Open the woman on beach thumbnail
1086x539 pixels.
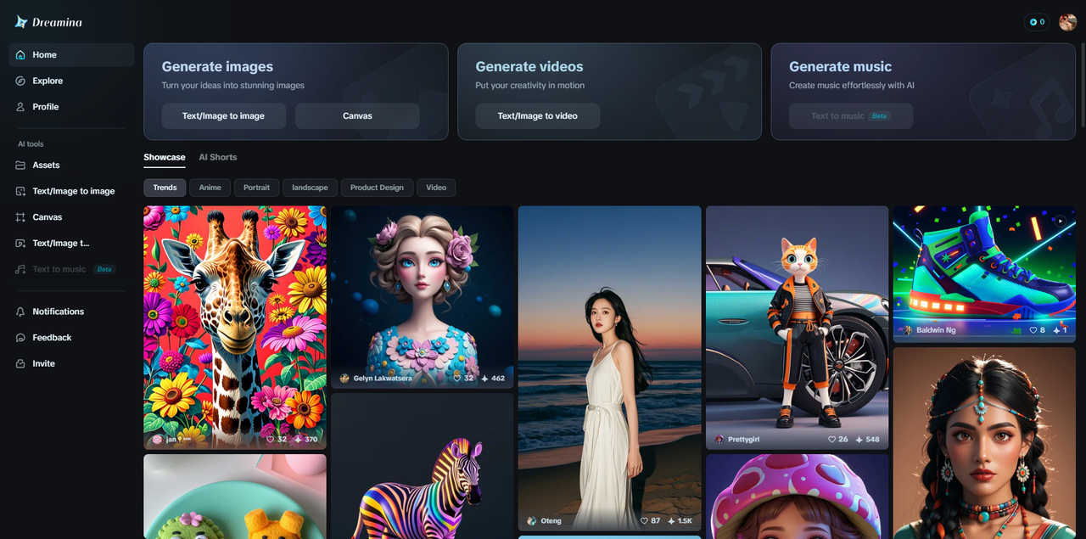(x=609, y=368)
